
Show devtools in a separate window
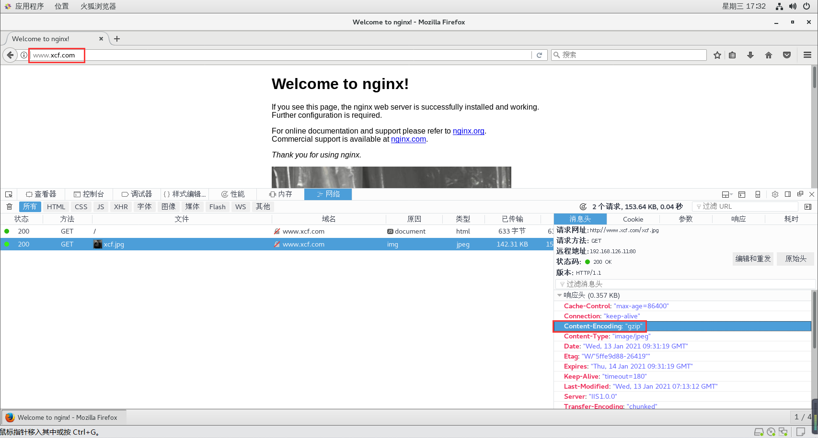tap(800, 194)
